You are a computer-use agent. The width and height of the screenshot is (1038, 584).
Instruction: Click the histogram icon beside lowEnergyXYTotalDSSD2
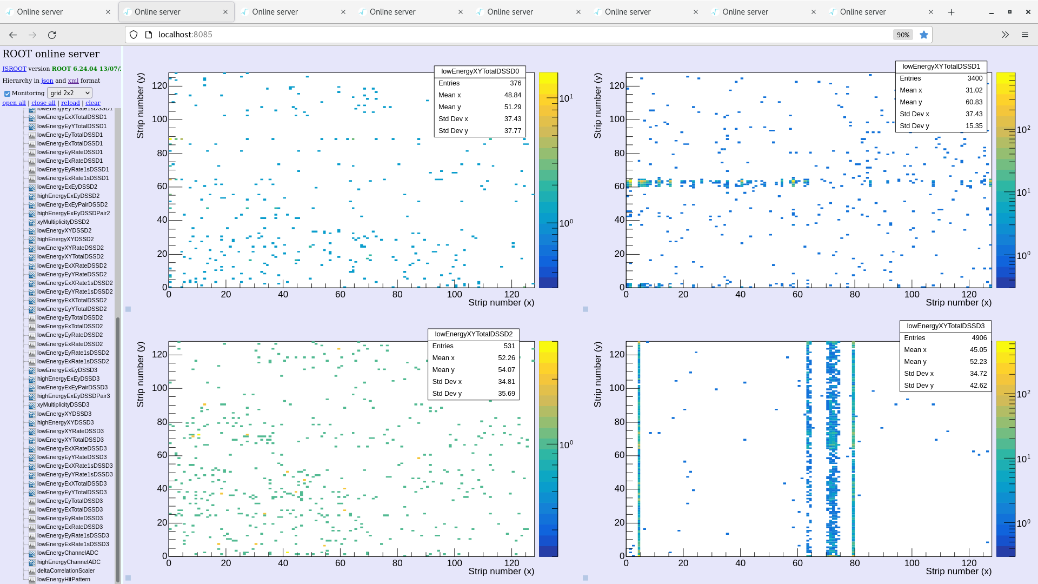click(x=32, y=257)
